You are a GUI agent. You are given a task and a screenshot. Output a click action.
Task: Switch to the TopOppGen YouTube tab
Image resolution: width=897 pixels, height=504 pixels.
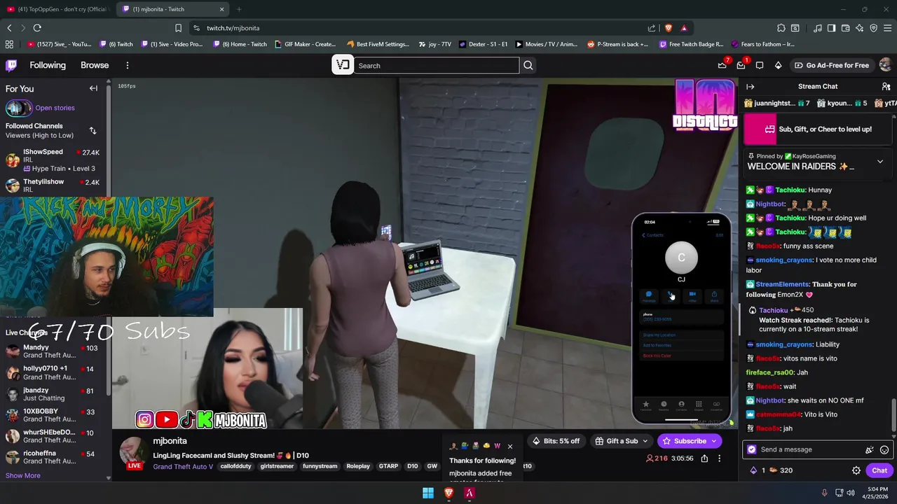point(57,9)
